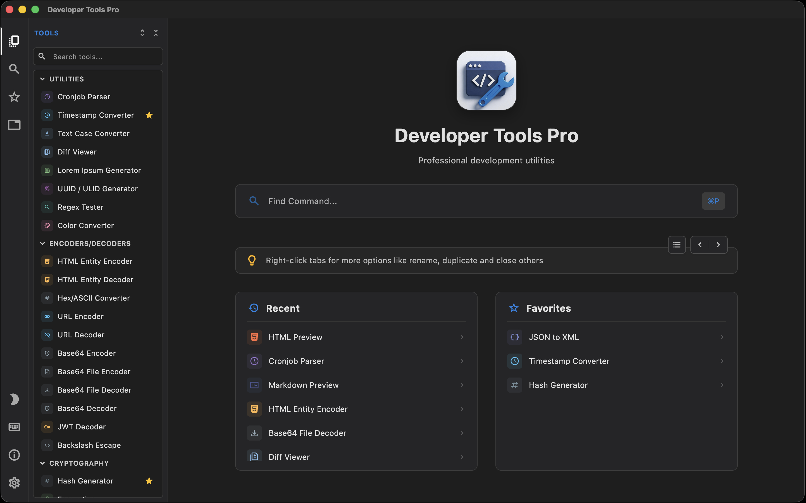The height and width of the screenshot is (503, 806).
Task: Open the info about icon
Action: tap(14, 455)
